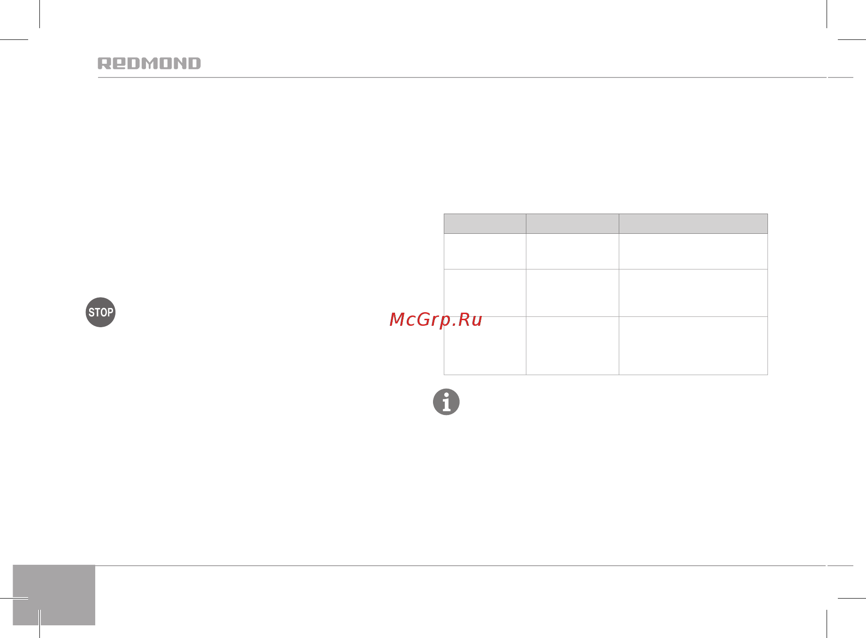
Task: Click the REDMOND logo in the header
Action: 149,63
